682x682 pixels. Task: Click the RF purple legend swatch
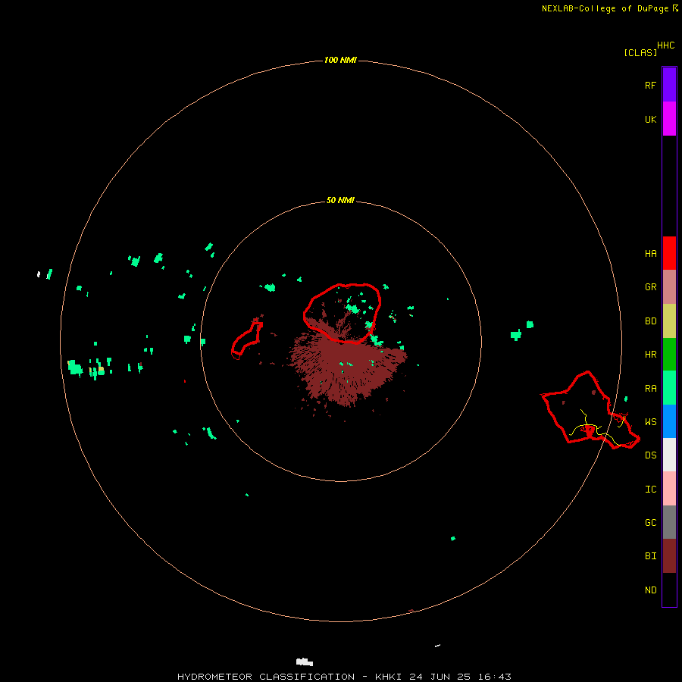click(669, 85)
